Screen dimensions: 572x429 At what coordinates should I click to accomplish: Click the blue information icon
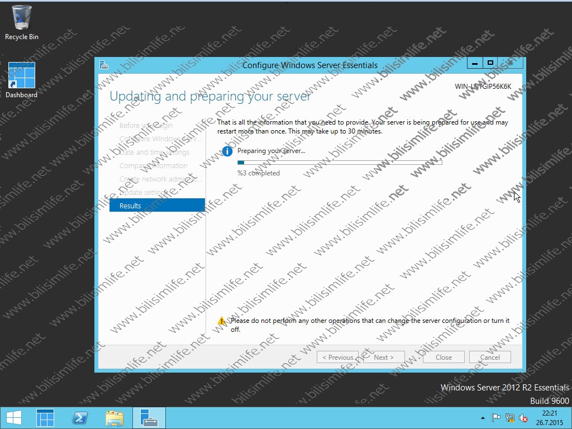pos(227,151)
